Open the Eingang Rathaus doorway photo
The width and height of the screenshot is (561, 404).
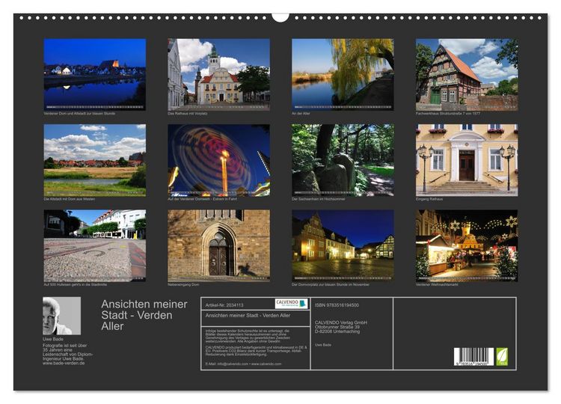[467, 160]
